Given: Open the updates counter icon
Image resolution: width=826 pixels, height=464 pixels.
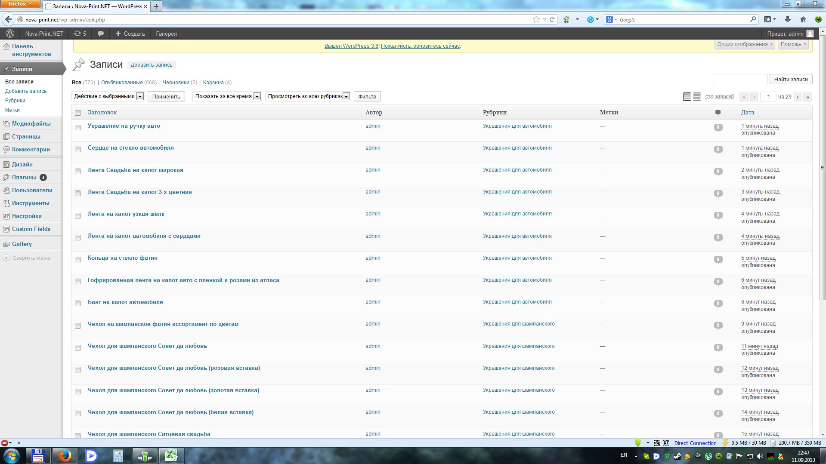Looking at the screenshot, I should click(x=80, y=34).
